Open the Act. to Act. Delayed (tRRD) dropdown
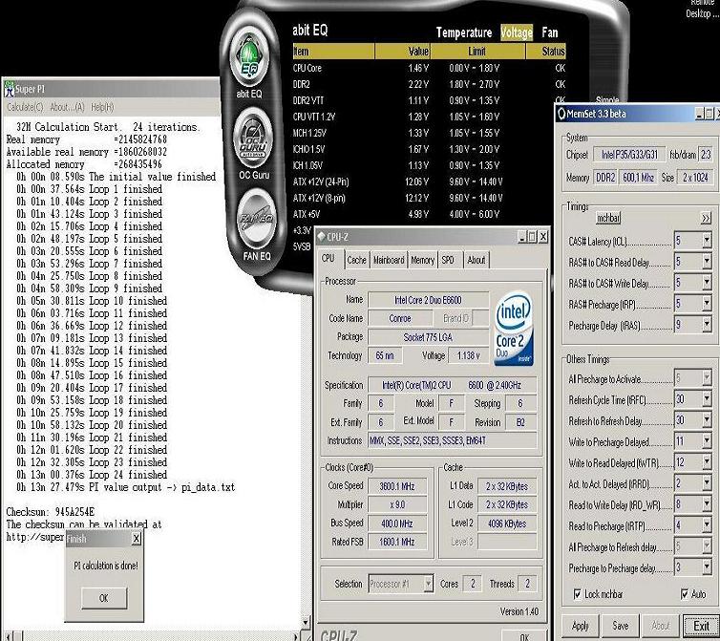This screenshot has height=641, width=720. 707,483
